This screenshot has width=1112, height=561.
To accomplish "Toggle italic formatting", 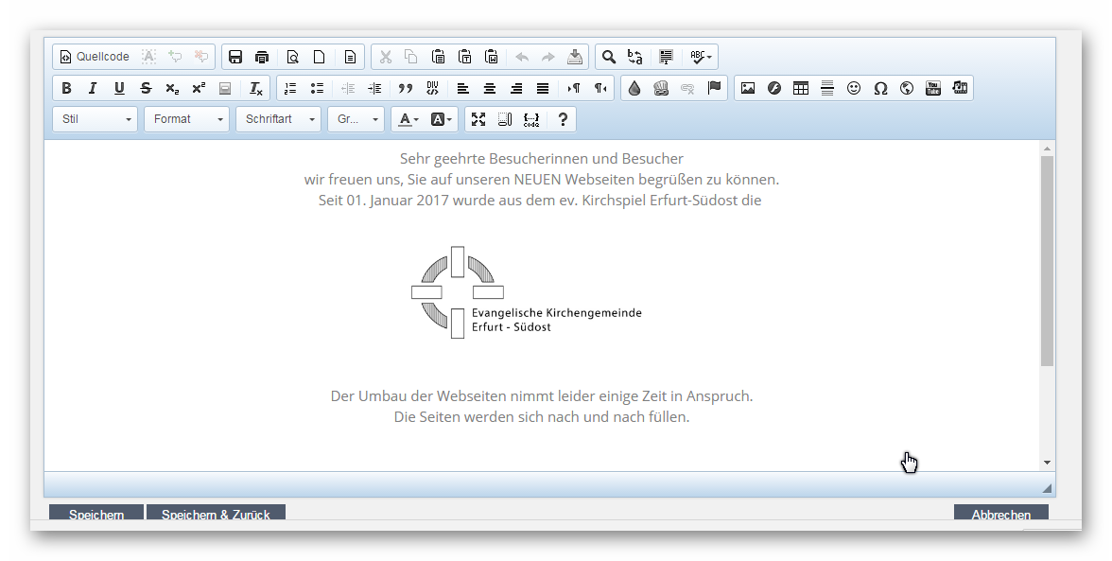I will click(93, 88).
